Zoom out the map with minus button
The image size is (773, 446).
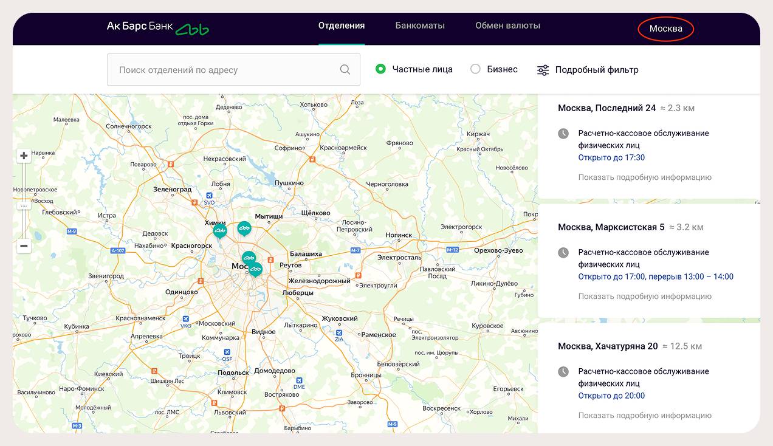pos(24,246)
